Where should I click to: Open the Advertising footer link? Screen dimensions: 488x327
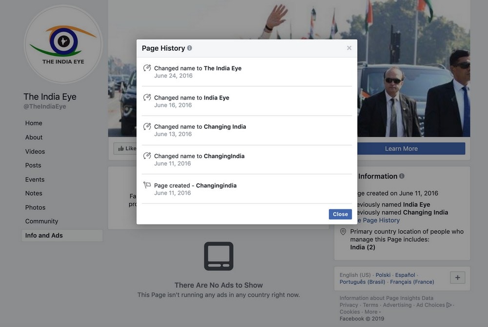[397, 305]
